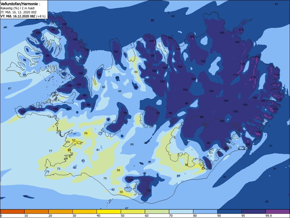
Task: Click the 95–99.9 dark indigo legend swatch
Action: coord(253,212)
